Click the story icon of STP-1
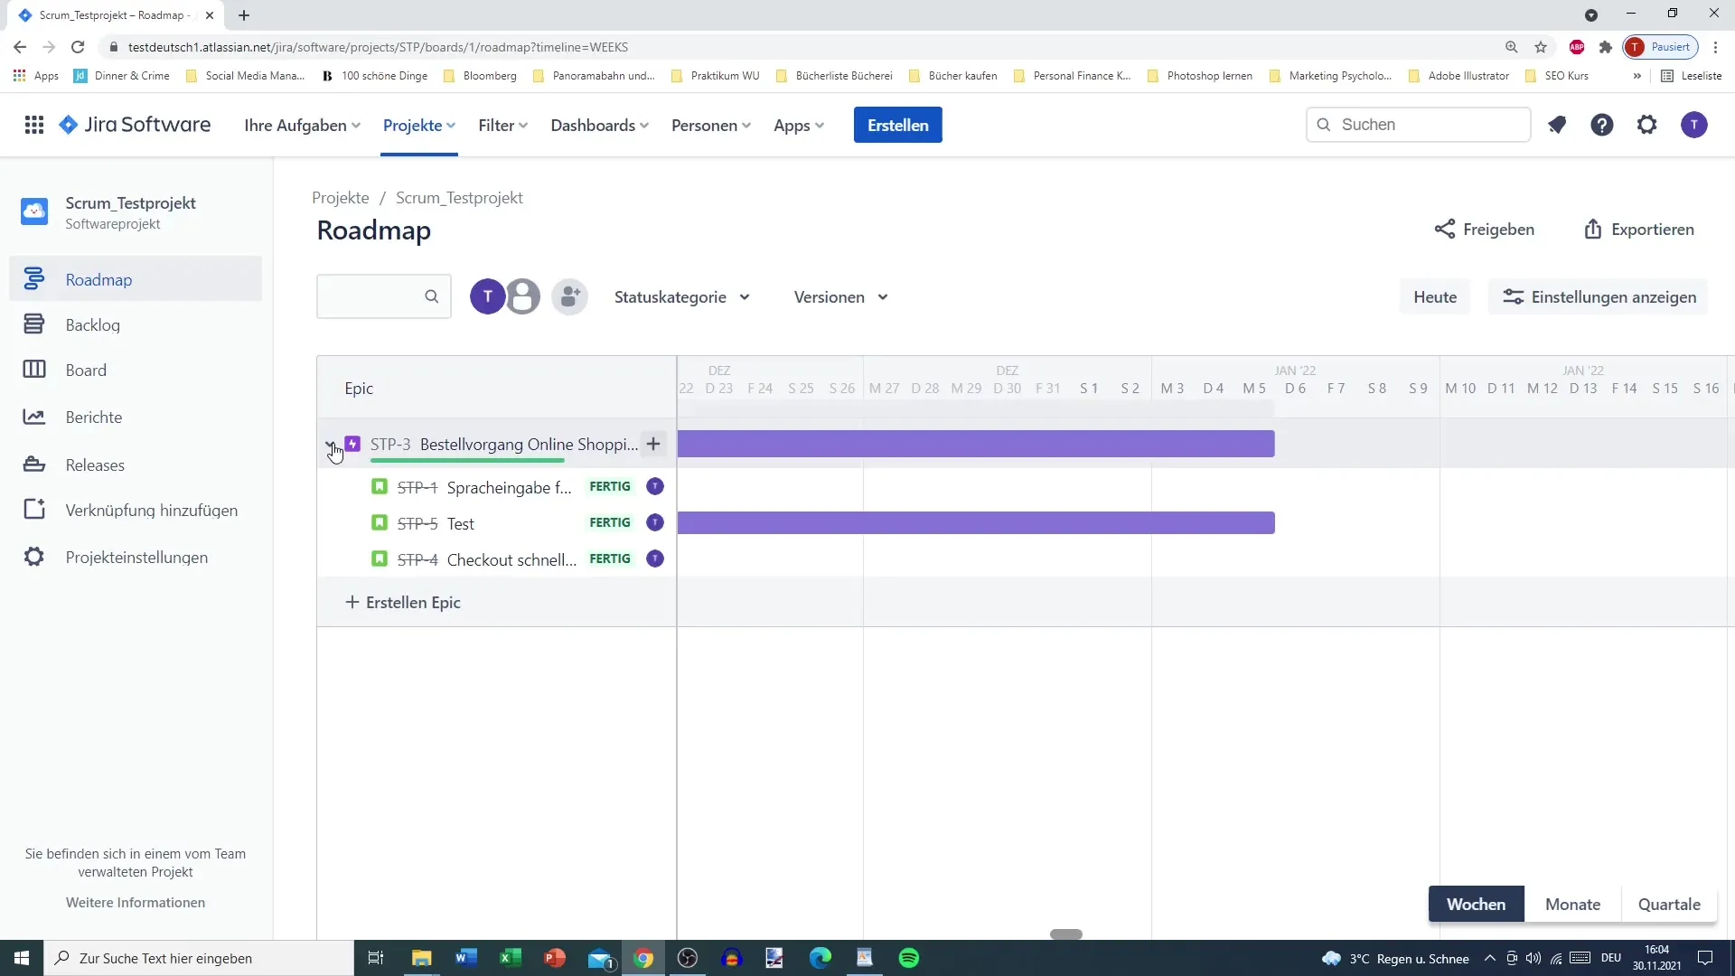 coord(380,487)
